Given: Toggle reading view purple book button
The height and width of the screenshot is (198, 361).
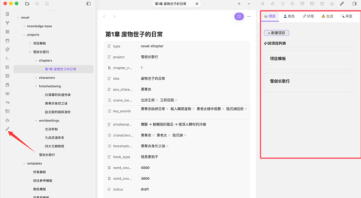Looking at the screenshot, I should (239, 17).
